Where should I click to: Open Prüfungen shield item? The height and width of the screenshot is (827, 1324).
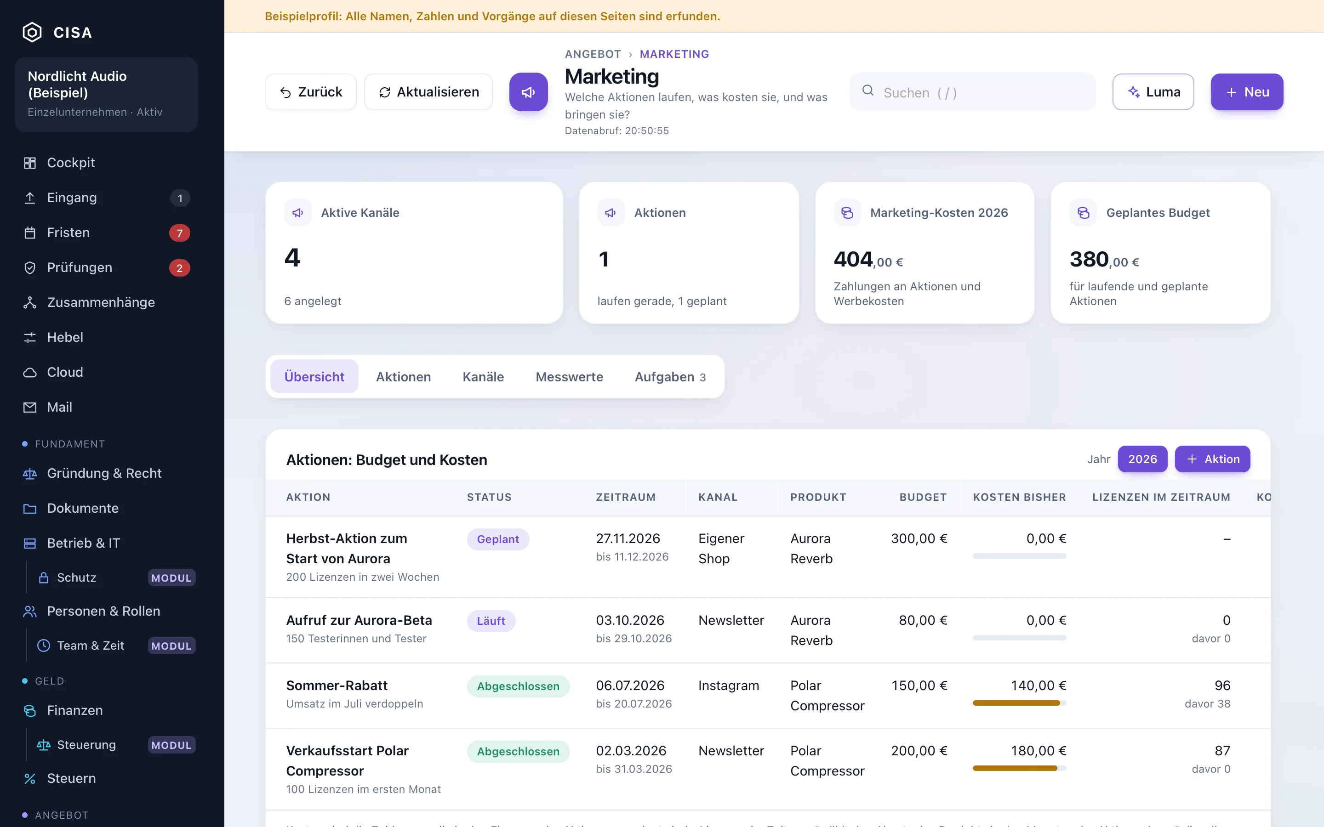[106, 267]
